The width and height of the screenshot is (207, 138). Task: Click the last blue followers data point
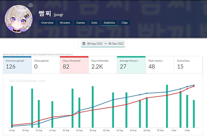coord(194,85)
